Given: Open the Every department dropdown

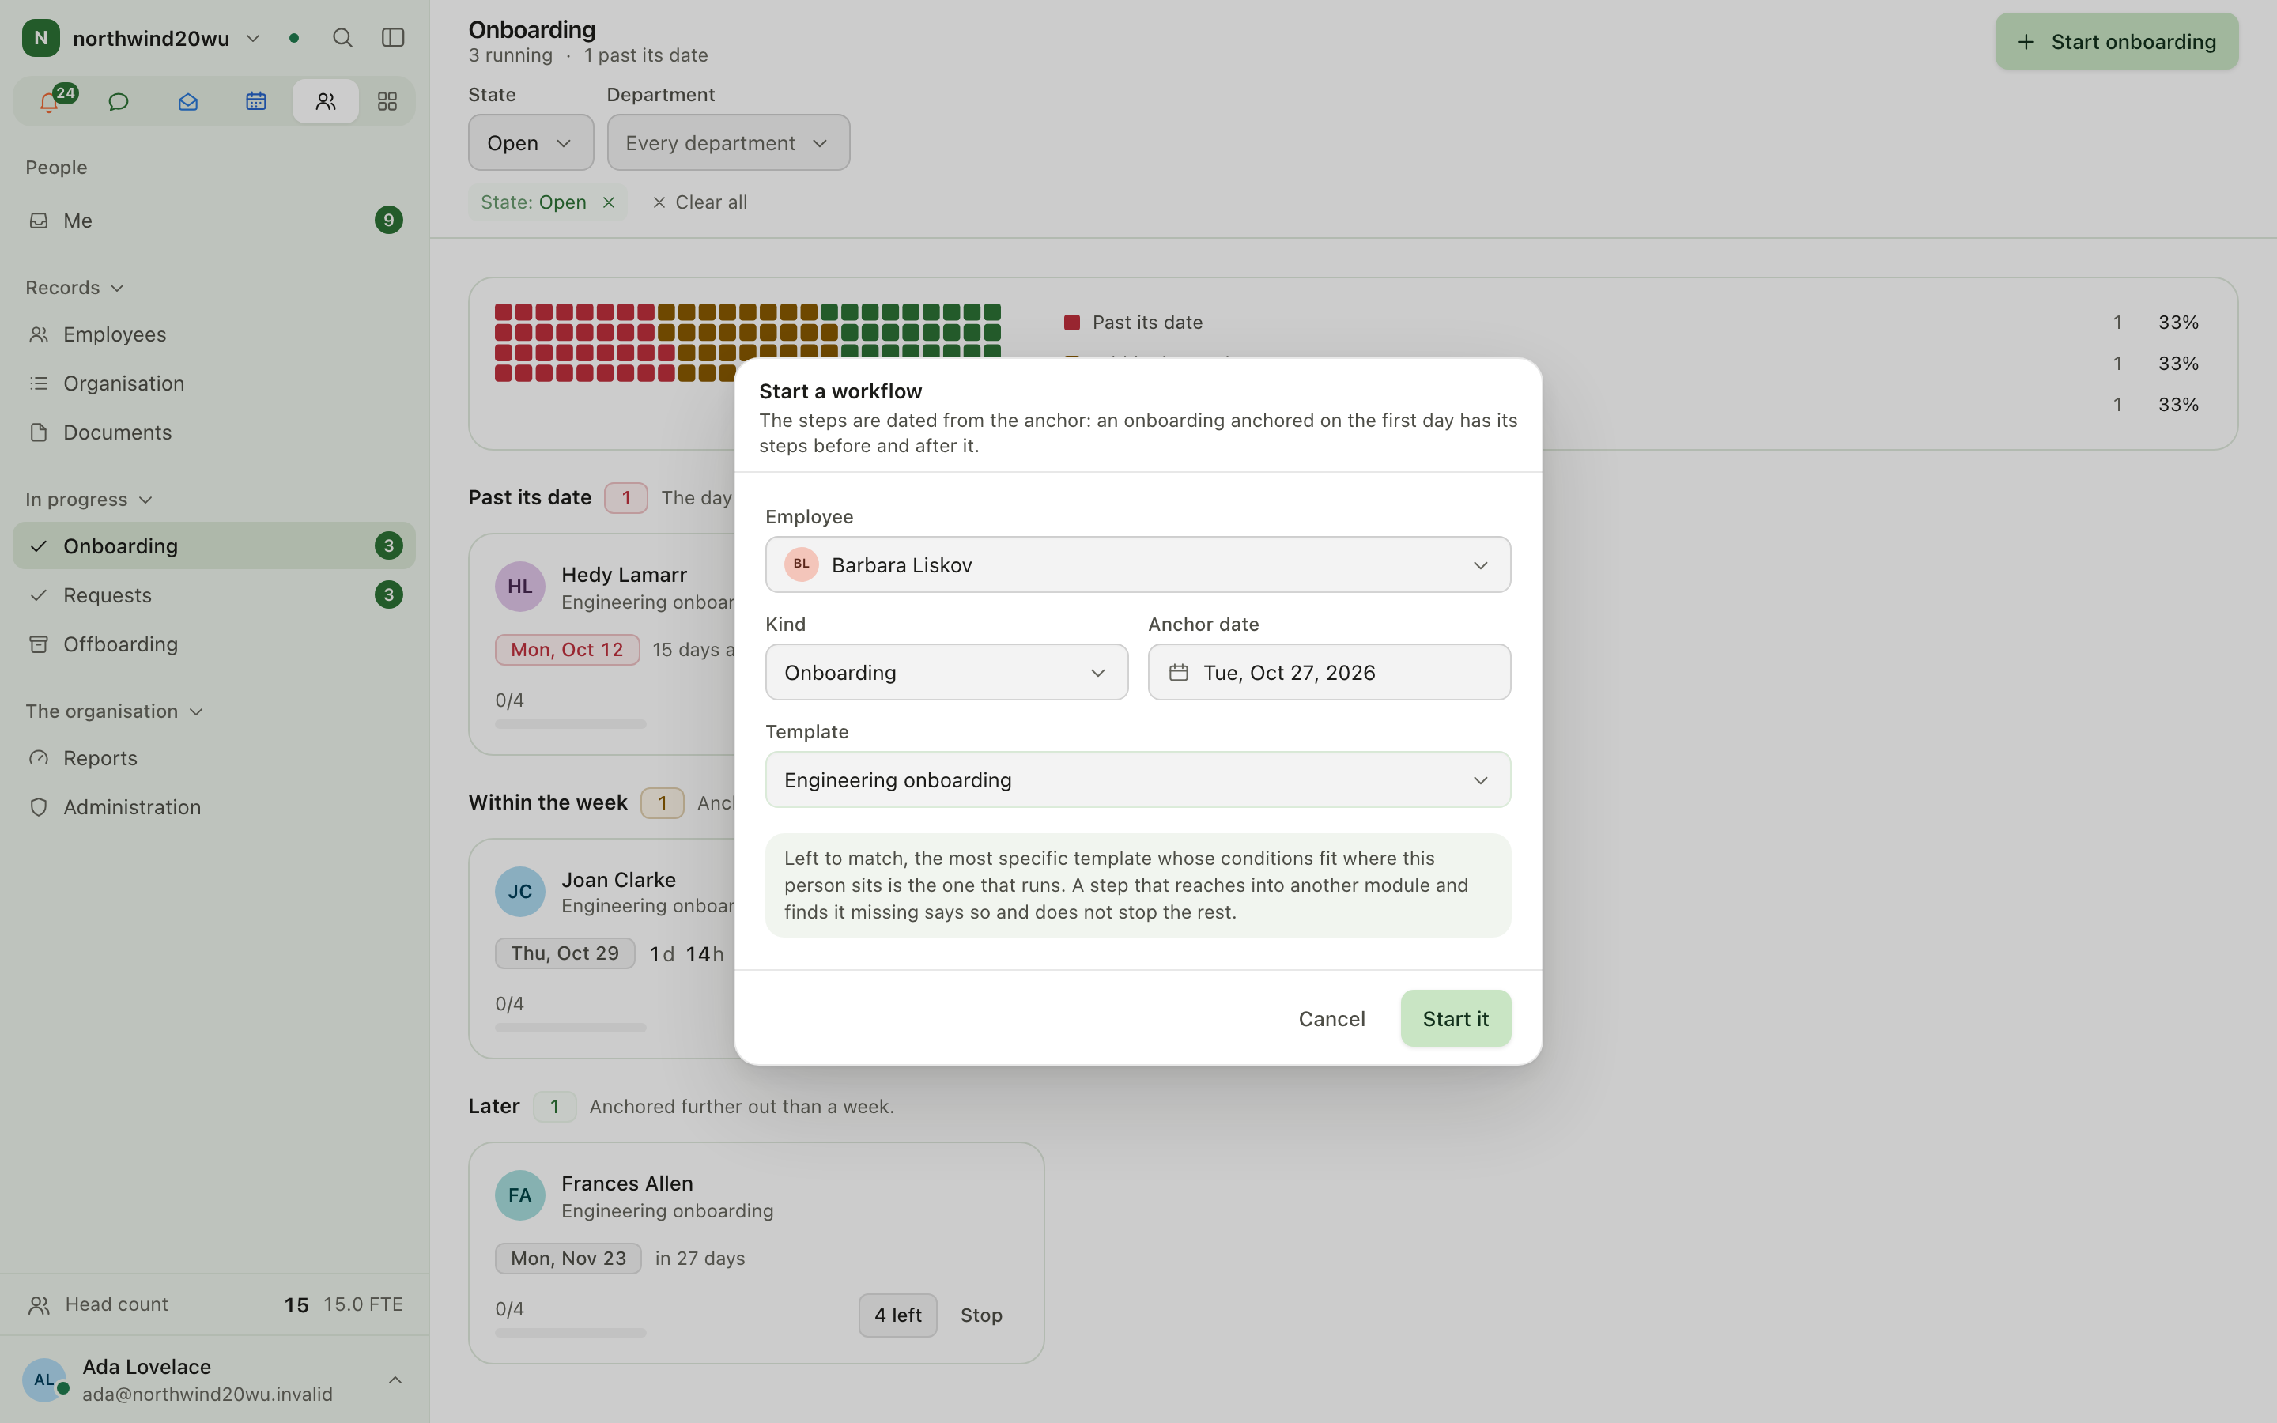Looking at the screenshot, I should tap(728, 142).
